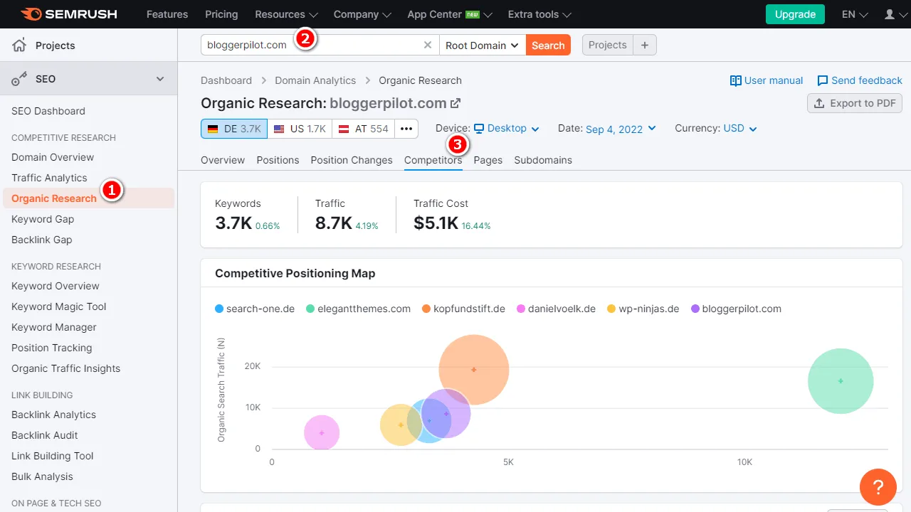Open the Company dropdown menu
Screen dimensions: 911x512
coord(362,14)
